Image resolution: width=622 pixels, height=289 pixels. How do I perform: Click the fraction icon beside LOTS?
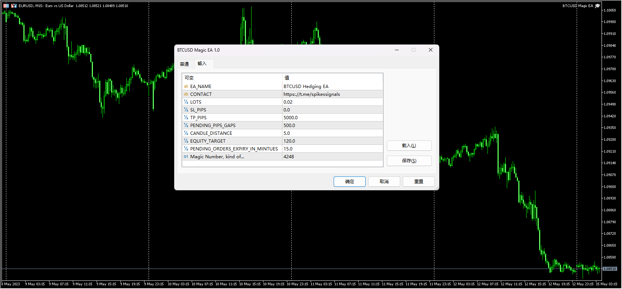[186, 102]
